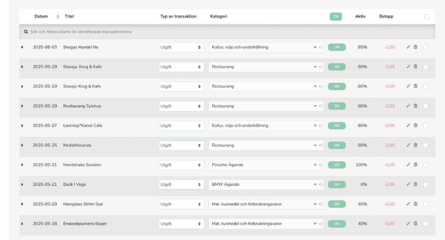Open transaction type dropdown for Enskedeparkens Bager
This screenshot has width=445, height=240.
(x=181, y=223)
